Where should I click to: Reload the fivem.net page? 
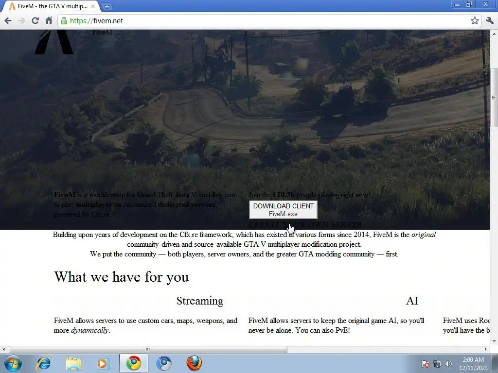(35, 21)
